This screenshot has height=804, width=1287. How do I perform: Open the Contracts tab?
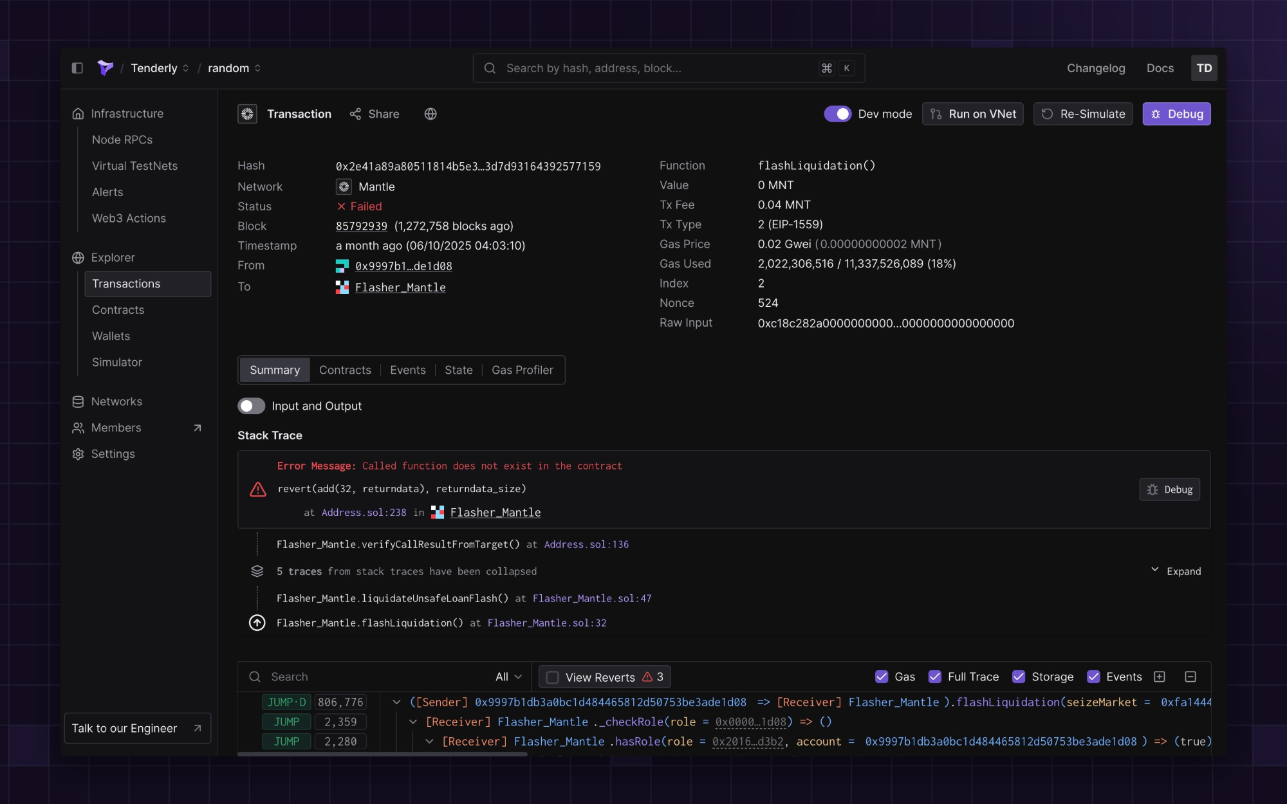(345, 370)
